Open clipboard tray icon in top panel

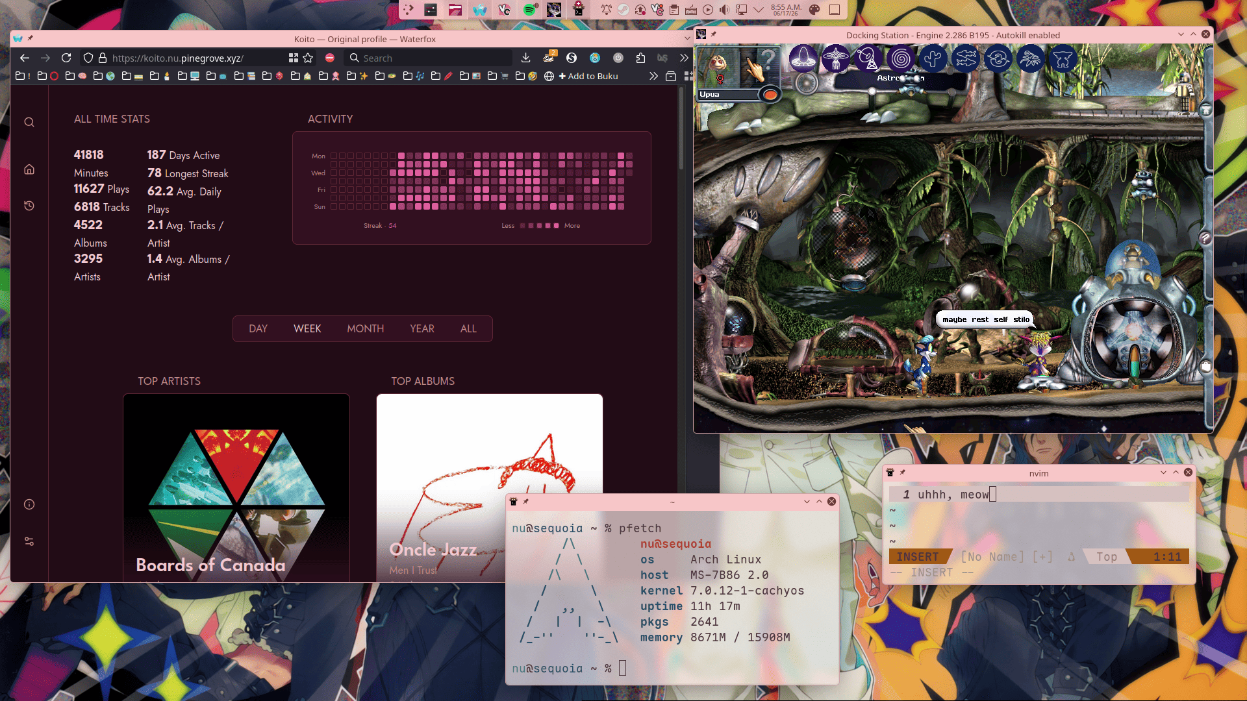[x=674, y=10]
